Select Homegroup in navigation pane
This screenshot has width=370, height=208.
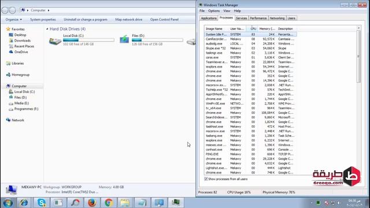pos(18,75)
